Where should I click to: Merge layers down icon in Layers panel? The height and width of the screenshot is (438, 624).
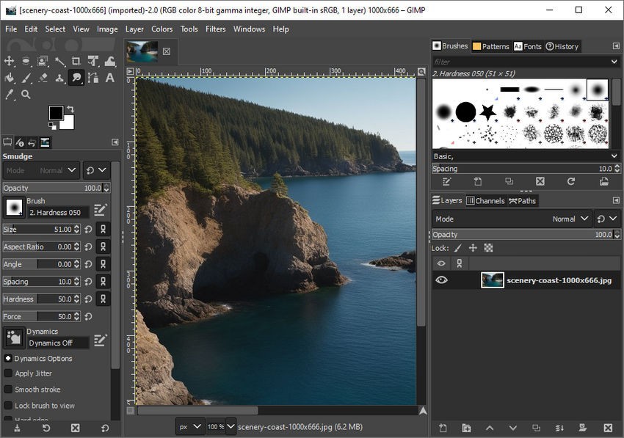click(559, 428)
